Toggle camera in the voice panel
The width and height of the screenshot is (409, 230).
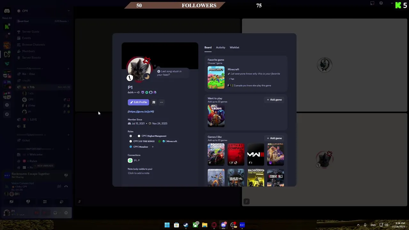12,202
